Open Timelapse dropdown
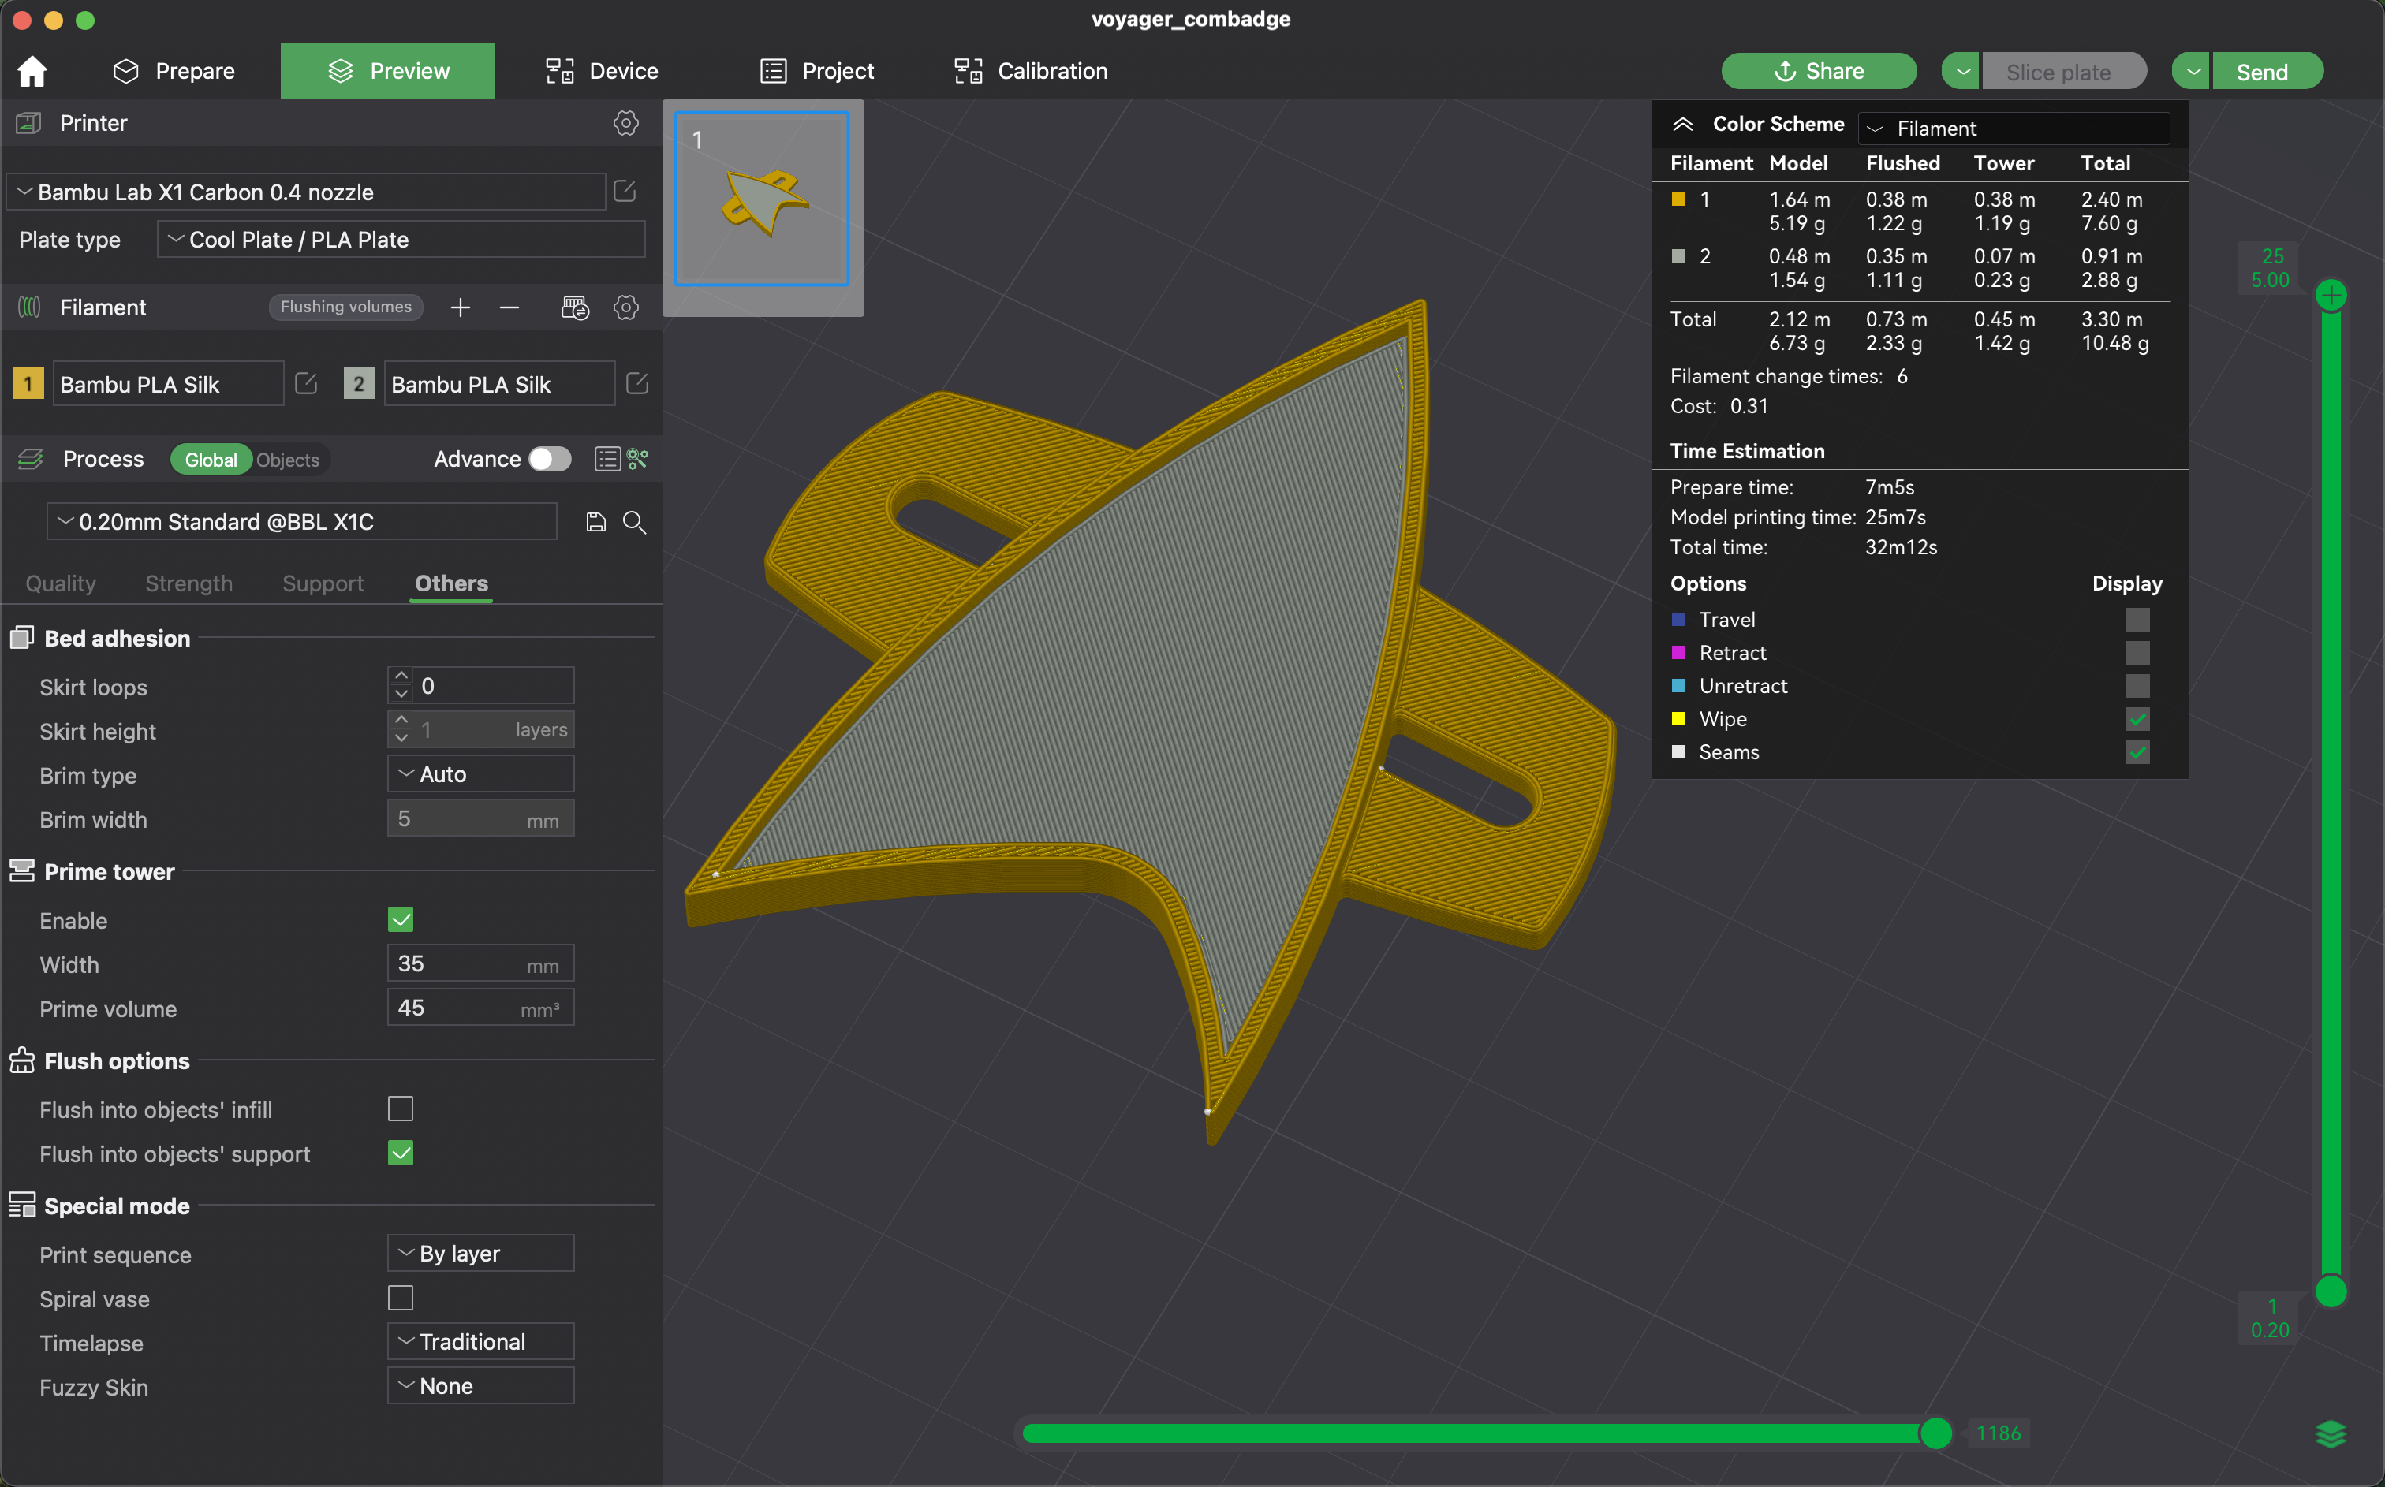Viewport: 2385px width, 1487px height. tap(481, 1341)
